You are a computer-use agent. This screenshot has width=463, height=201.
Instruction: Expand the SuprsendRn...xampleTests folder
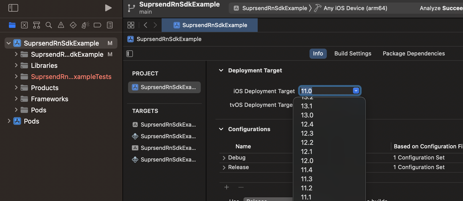[x=16, y=76]
